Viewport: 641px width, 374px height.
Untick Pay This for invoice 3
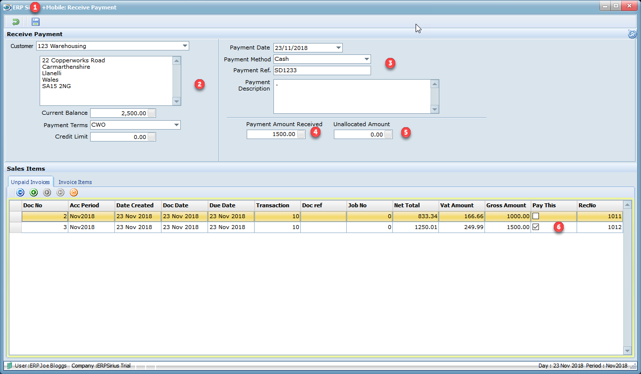tap(535, 227)
